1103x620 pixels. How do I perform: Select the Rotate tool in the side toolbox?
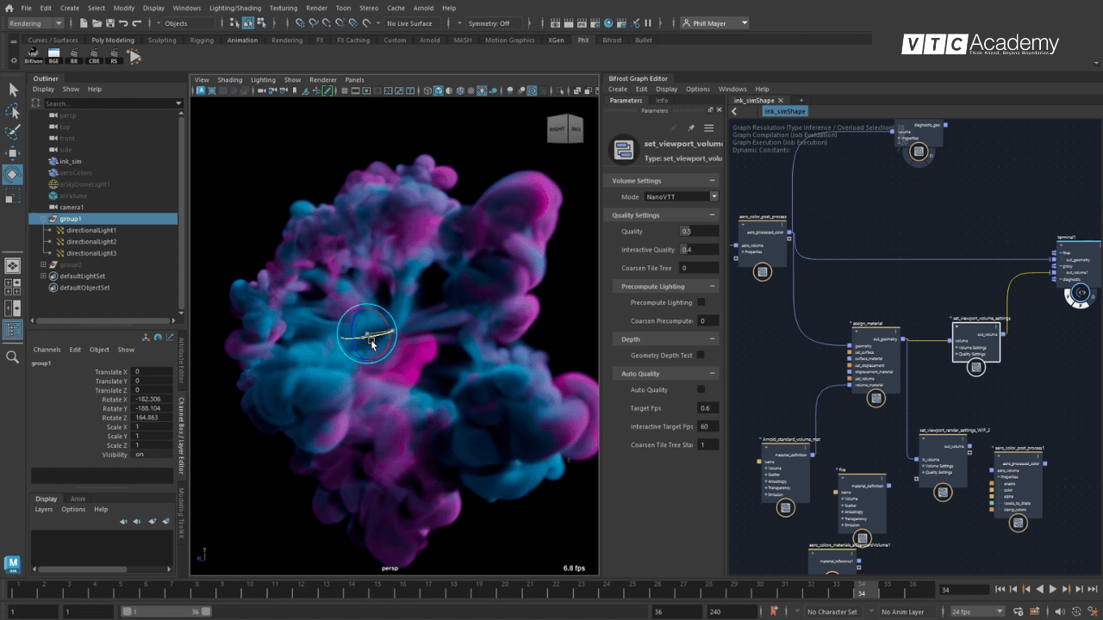point(12,174)
